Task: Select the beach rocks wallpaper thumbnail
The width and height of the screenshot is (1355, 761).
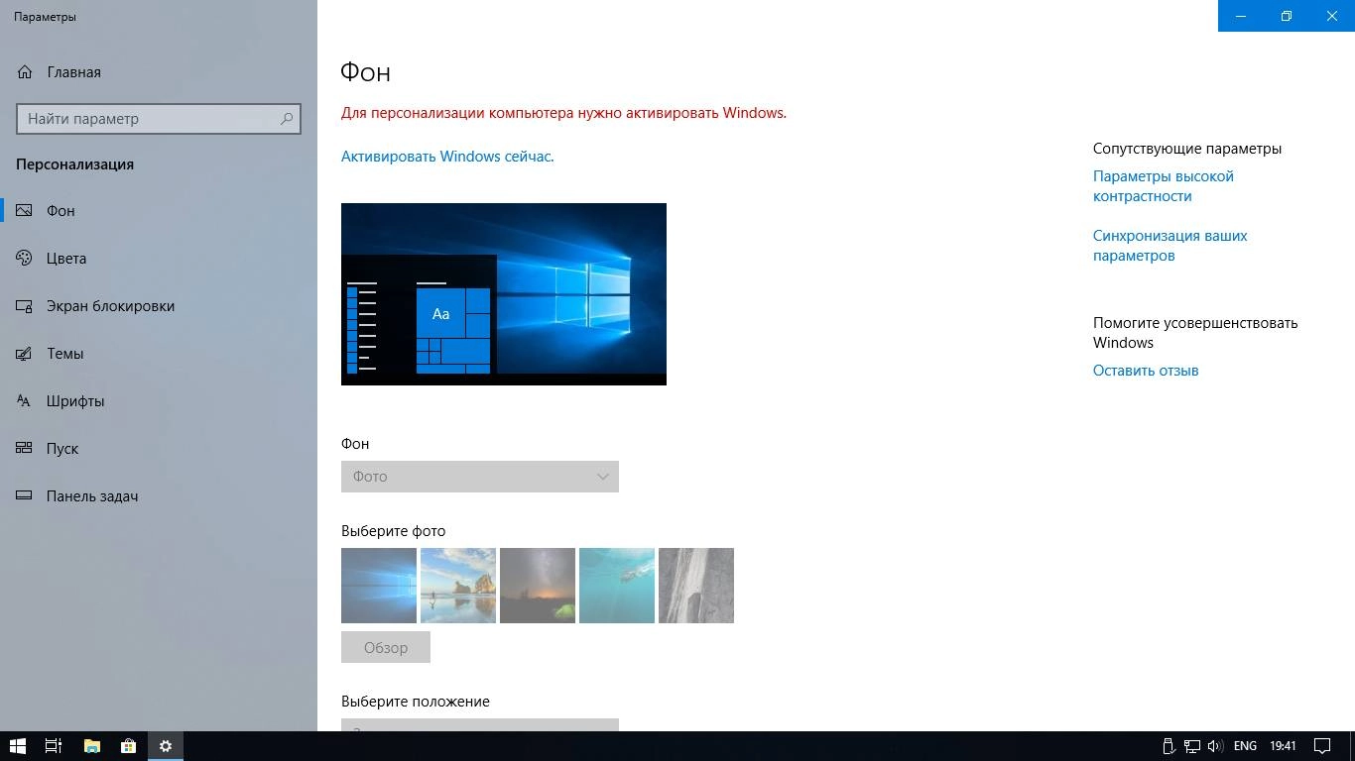Action: tap(458, 586)
